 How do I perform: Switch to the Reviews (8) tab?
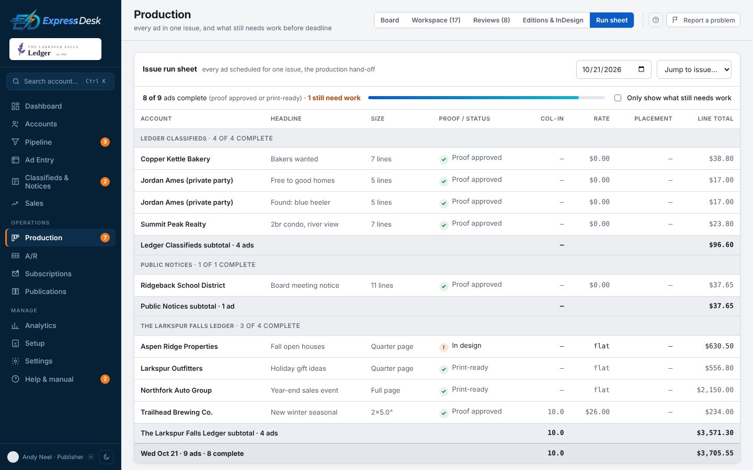pos(492,20)
